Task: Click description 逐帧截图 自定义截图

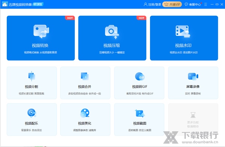Action: click(x=139, y=130)
